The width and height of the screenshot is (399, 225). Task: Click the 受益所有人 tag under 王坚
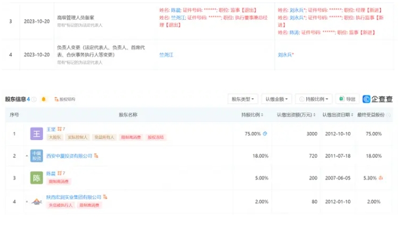coord(104,137)
